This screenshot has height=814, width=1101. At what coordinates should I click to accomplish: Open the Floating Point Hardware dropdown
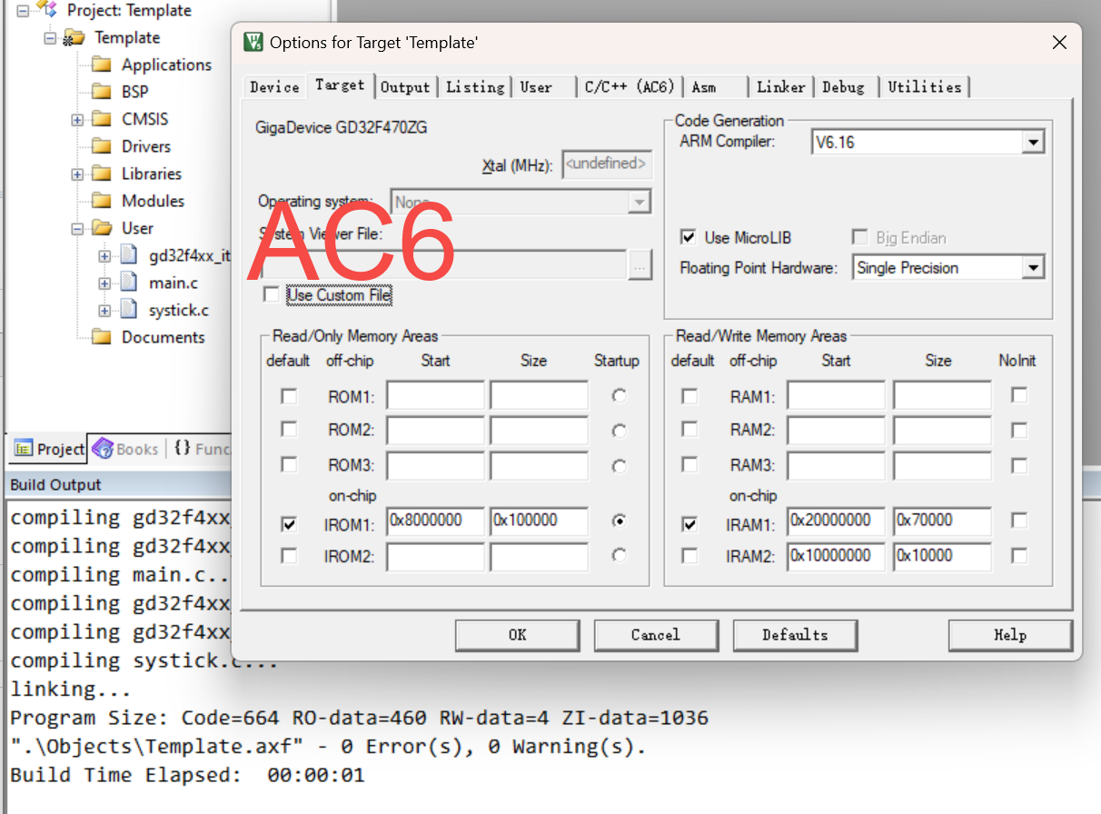(1032, 268)
